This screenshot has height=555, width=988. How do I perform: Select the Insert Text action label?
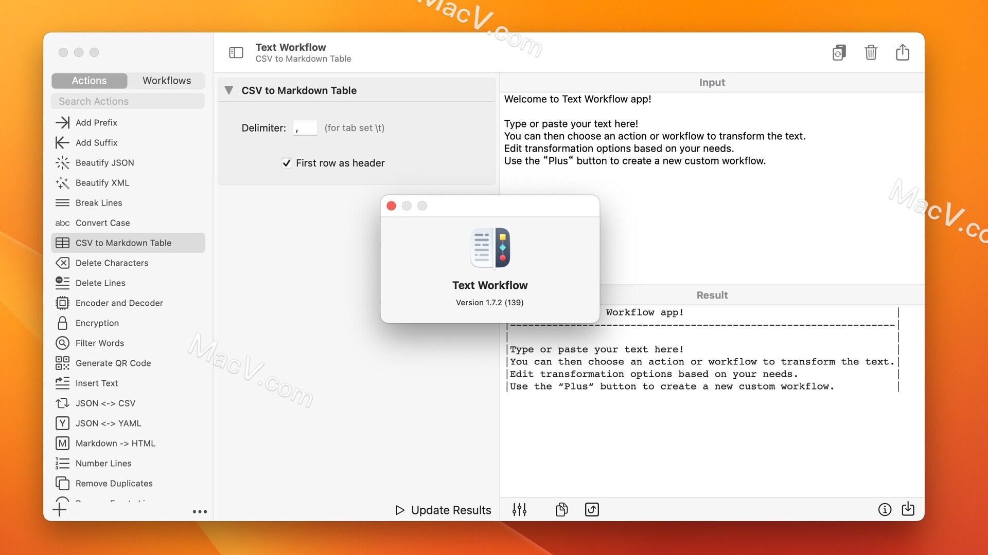click(97, 383)
